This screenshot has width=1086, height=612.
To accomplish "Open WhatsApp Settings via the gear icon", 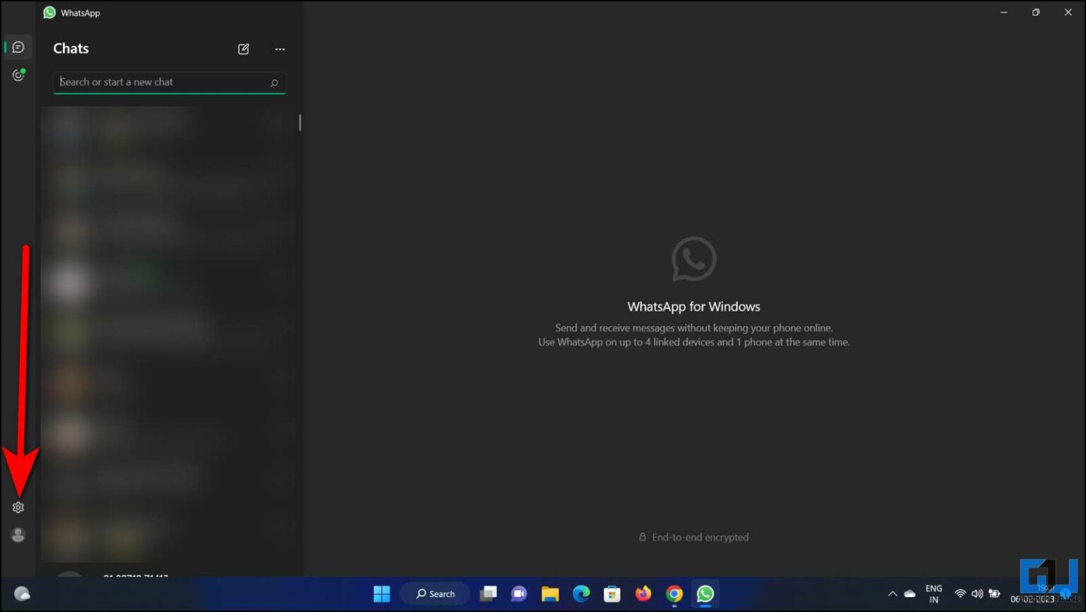I will click(18, 507).
